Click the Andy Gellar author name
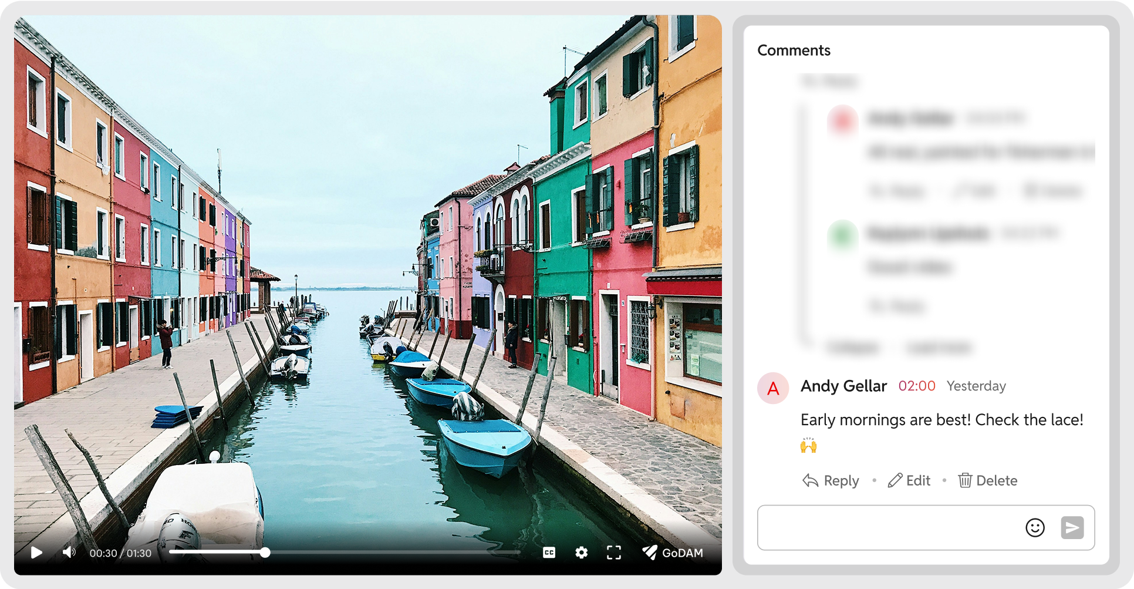The height and width of the screenshot is (589, 1134). (843, 386)
